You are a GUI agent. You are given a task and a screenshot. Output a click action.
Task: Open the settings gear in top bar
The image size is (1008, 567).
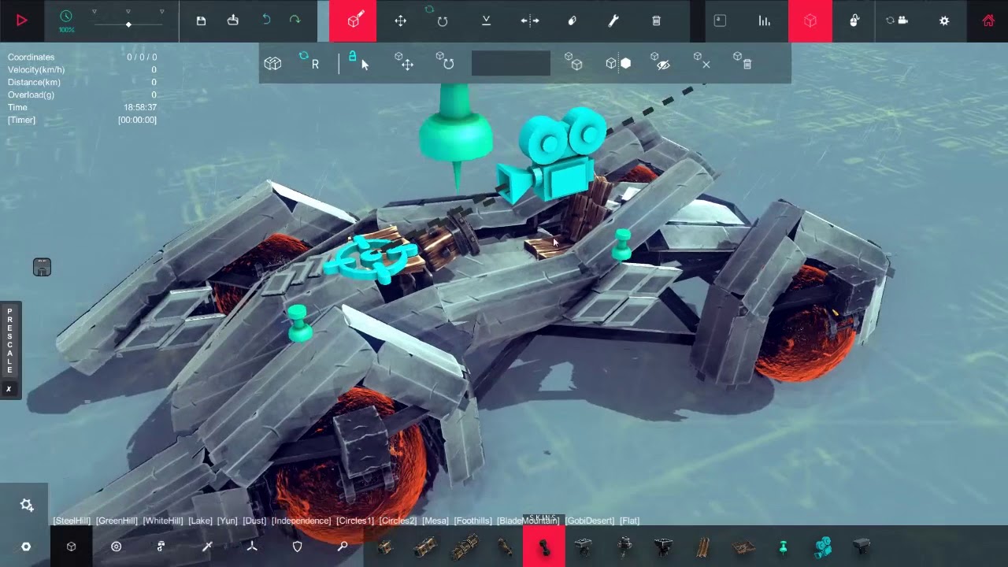click(x=944, y=21)
